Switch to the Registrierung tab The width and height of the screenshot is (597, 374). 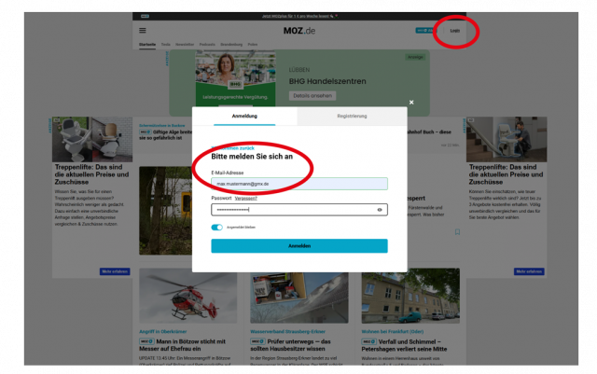click(352, 117)
